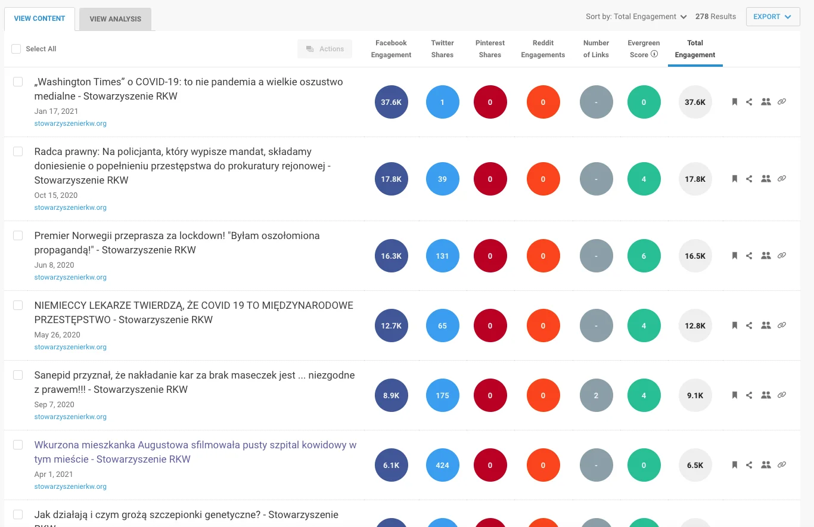
Task: View sharers of Sanepid przyznał article
Action: tap(766, 395)
